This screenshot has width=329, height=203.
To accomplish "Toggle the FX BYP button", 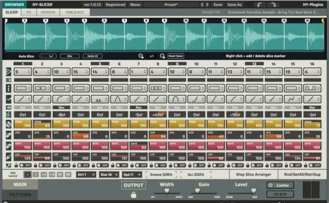I will pyautogui.click(x=280, y=194).
